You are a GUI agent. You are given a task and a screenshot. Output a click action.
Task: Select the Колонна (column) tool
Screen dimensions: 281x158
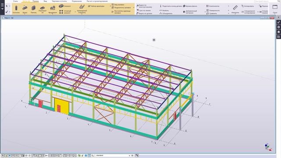pyautogui.click(x=16, y=9)
